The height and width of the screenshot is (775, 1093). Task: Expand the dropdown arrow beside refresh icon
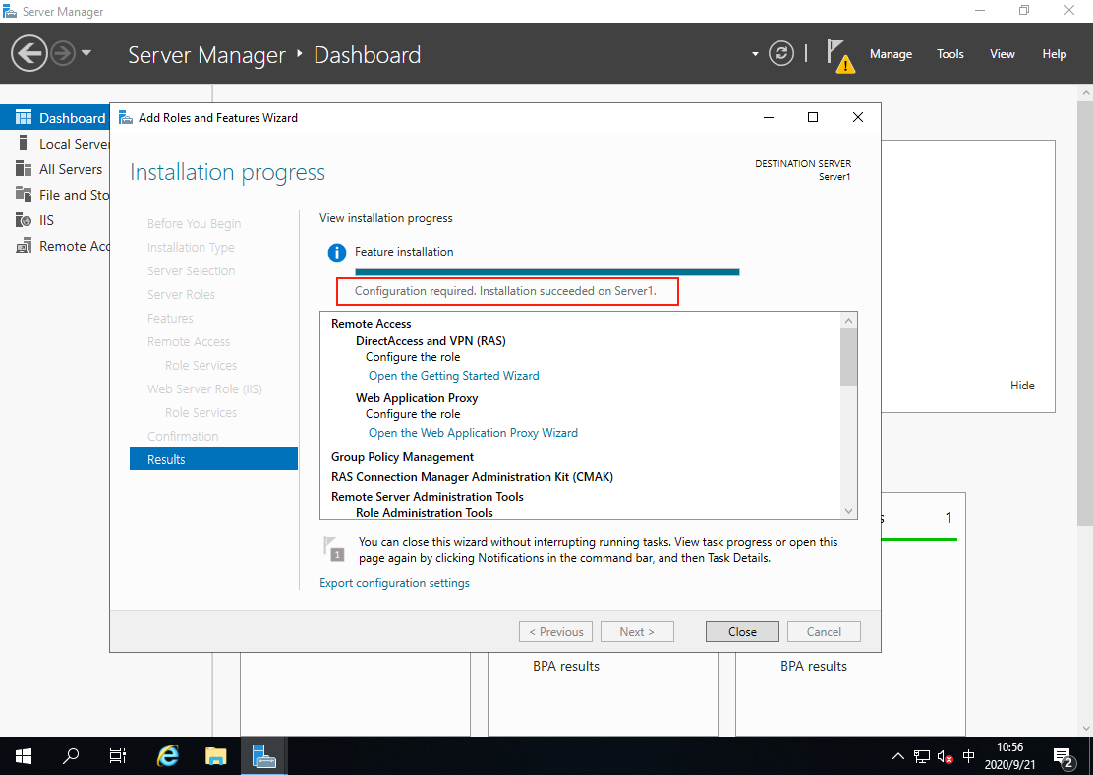point(755,54)
